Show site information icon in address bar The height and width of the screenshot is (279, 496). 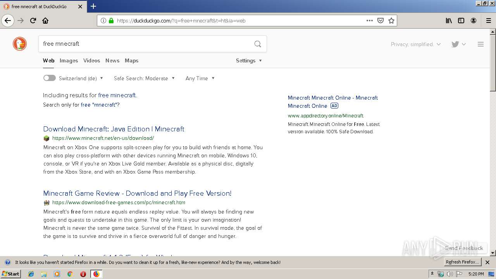coord(103,21)
